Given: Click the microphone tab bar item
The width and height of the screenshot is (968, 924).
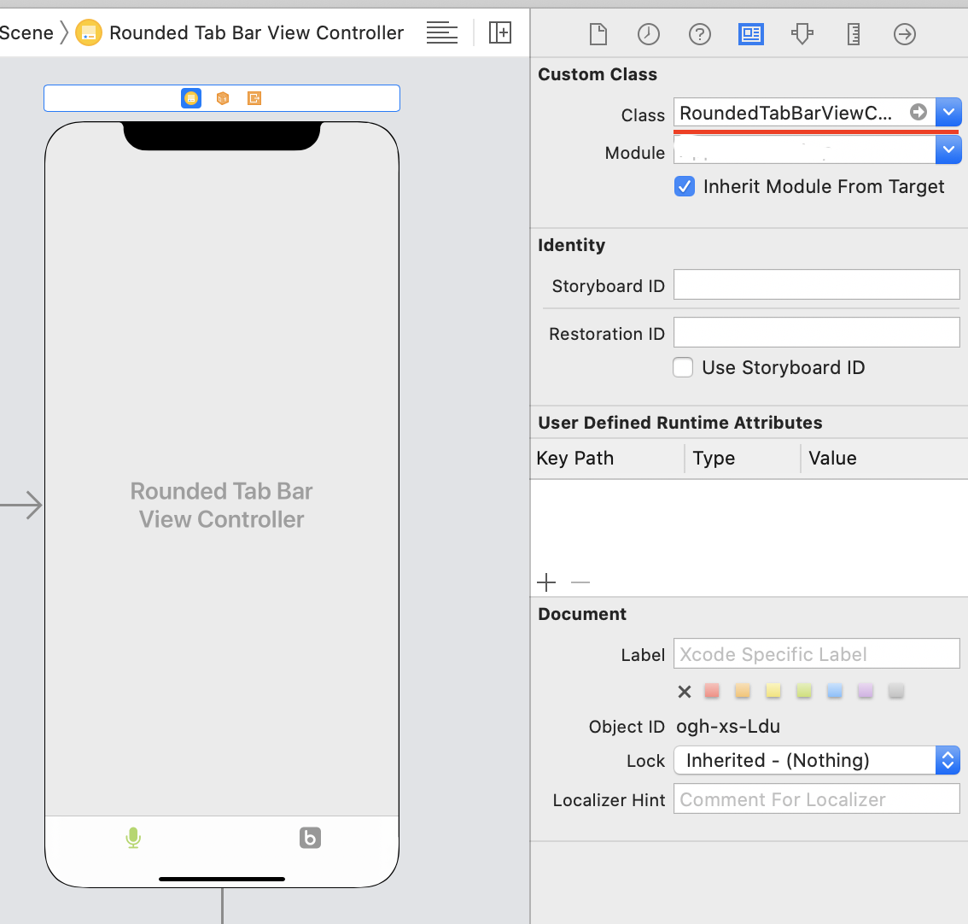Looking at the screenshot, I should pyautogui.click(x=133, y=838).
